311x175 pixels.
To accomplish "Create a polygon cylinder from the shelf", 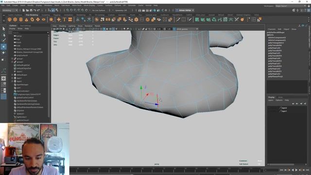I will [x=21, y=19].
